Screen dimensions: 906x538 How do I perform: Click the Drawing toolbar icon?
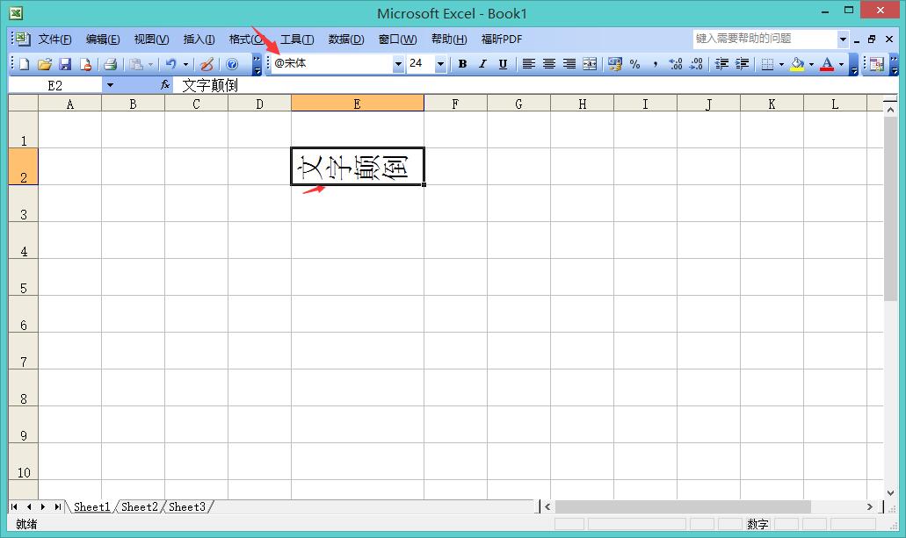click(x=207, y=64)
